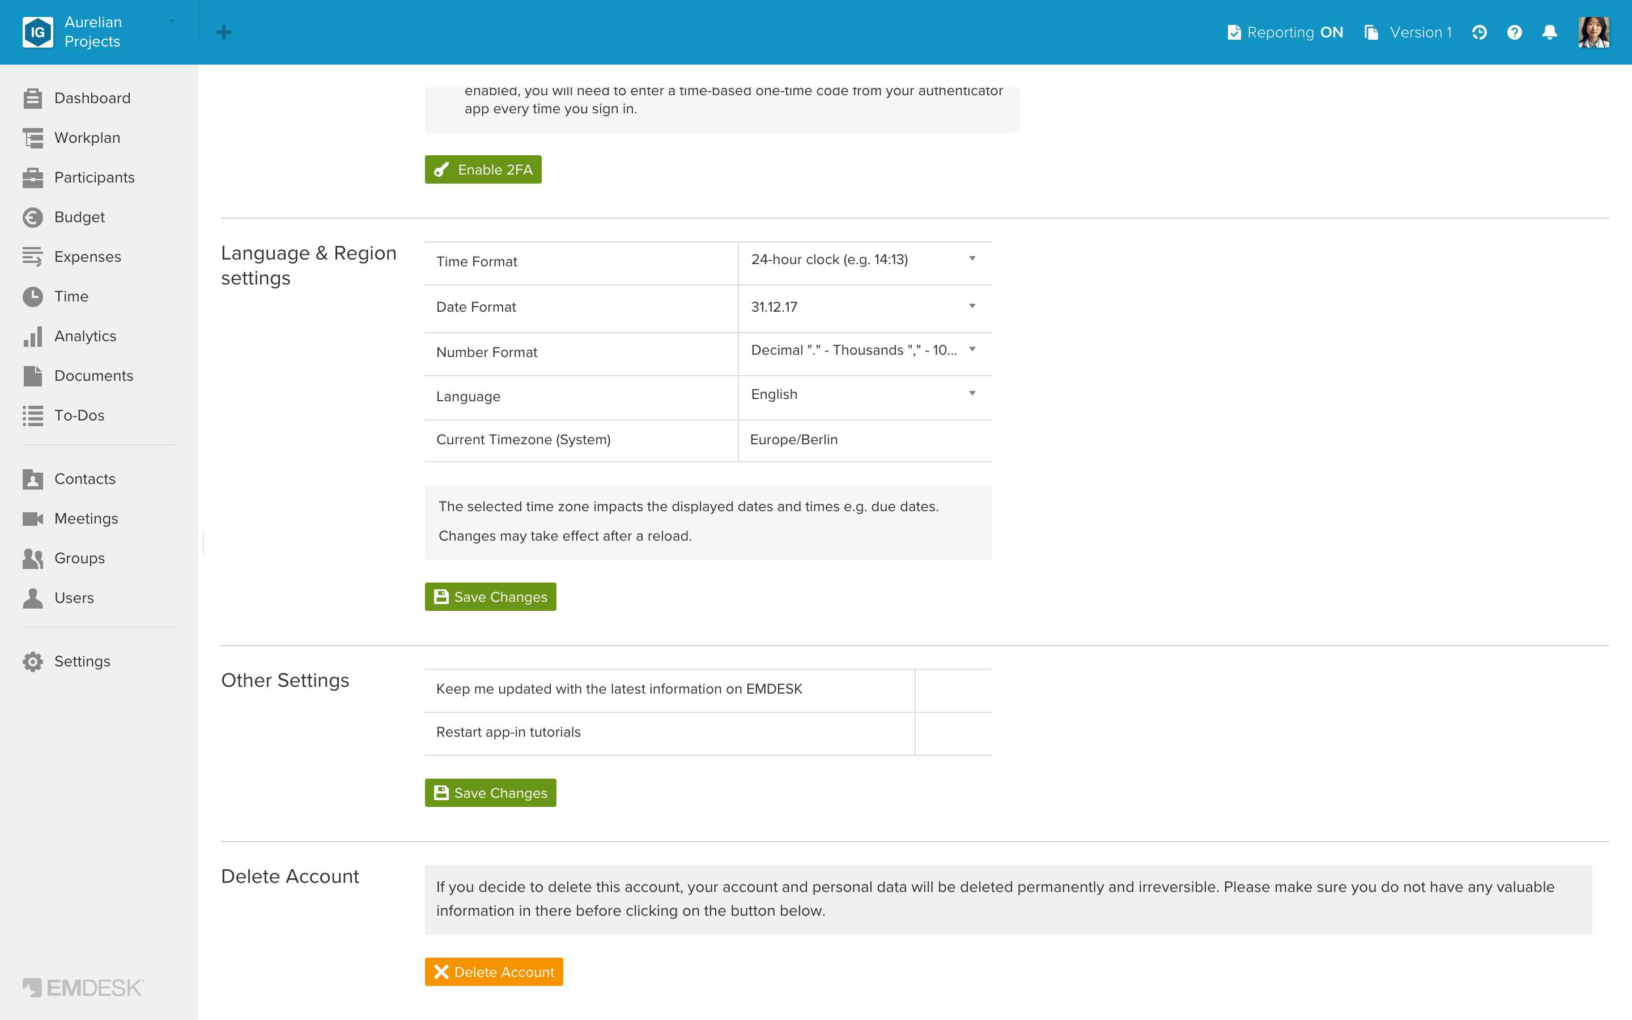Open Settings via gear icon
Screen dimensions: 1632x1020
32,662
